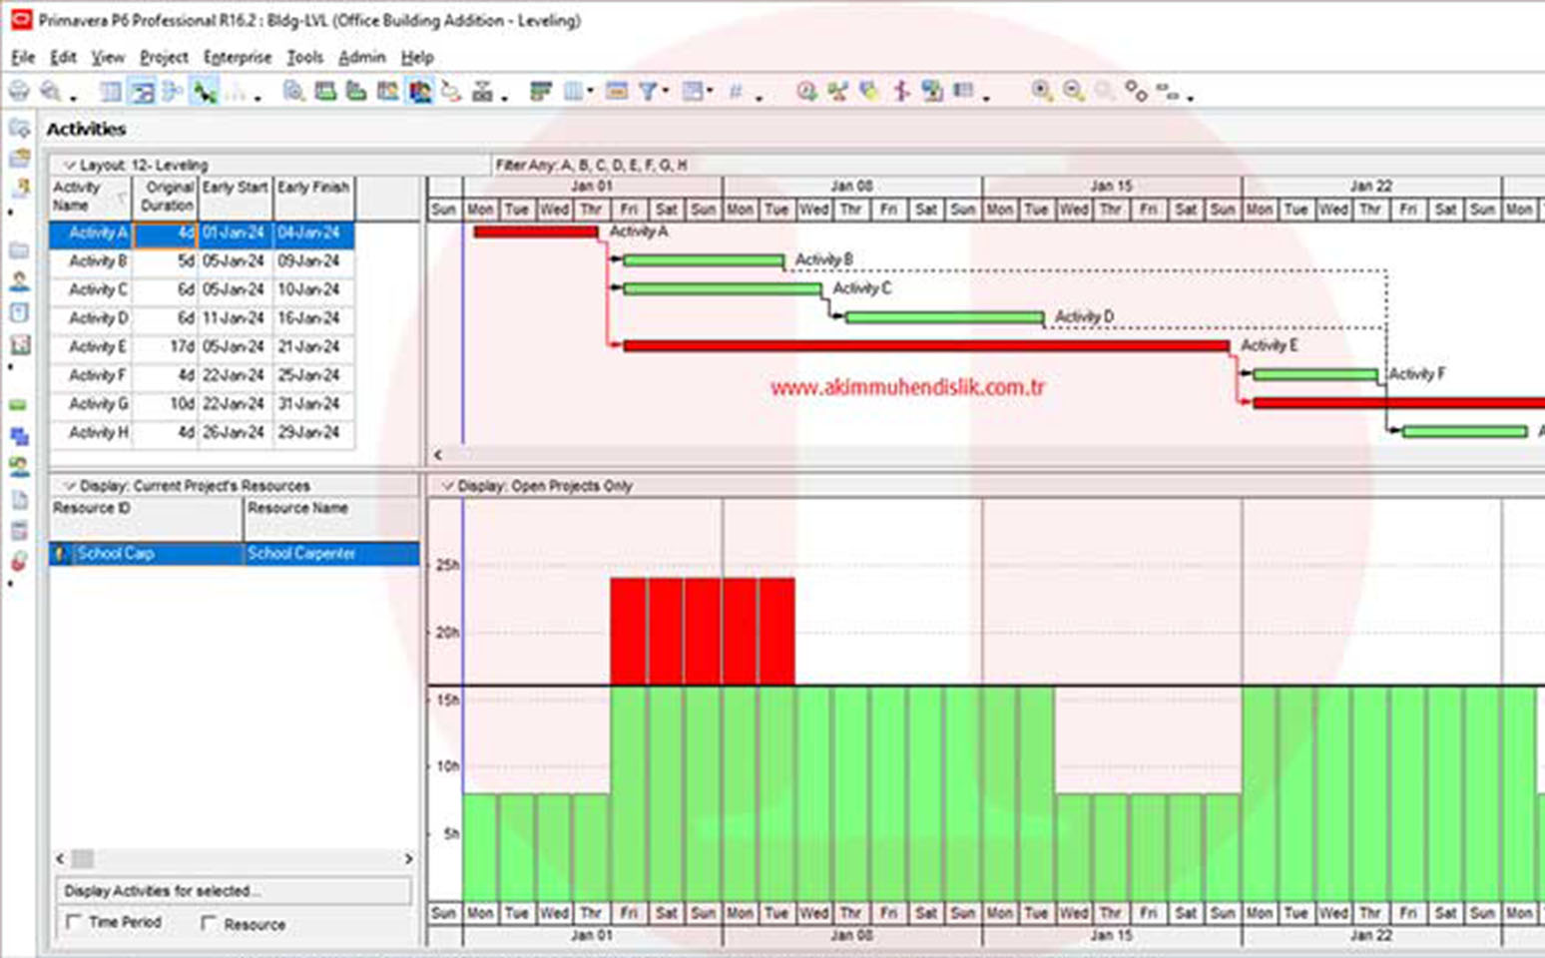Select the green Activity B Gantt bar
This screenshot has height=958, width=1545.
(x=704, y=260)
